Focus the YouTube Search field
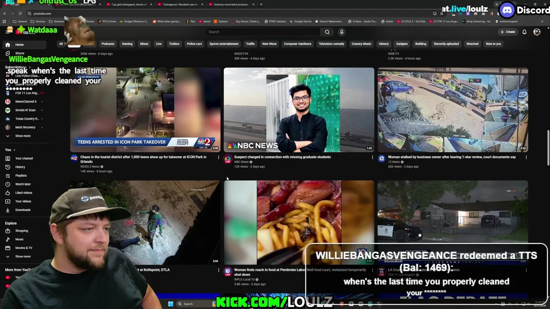 click(263, 32)
